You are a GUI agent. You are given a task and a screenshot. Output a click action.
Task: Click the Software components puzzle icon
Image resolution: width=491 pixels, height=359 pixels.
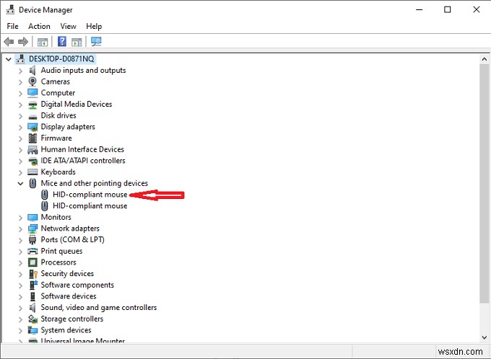tap(33, 285)
